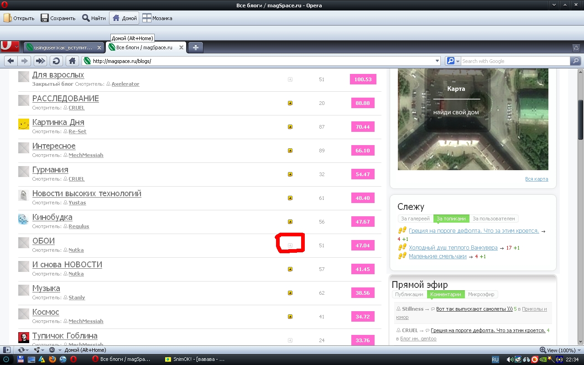The width and height of the screenshot is (584, 365).
Task: Switch to the За галереей tab
Action: click(415, 219)
